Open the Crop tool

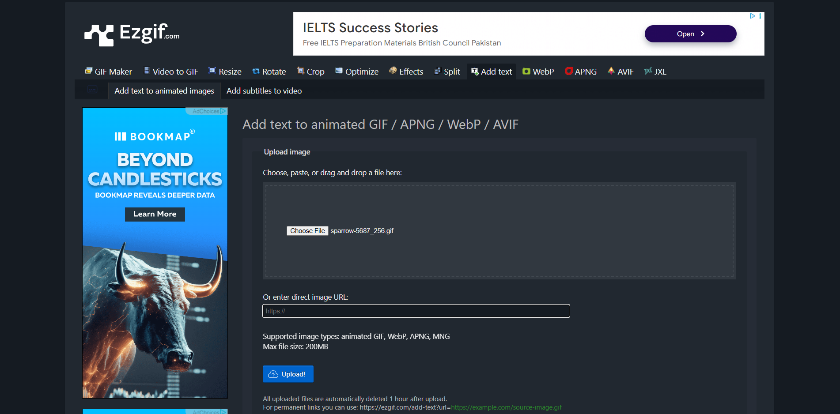click(310, 72)
